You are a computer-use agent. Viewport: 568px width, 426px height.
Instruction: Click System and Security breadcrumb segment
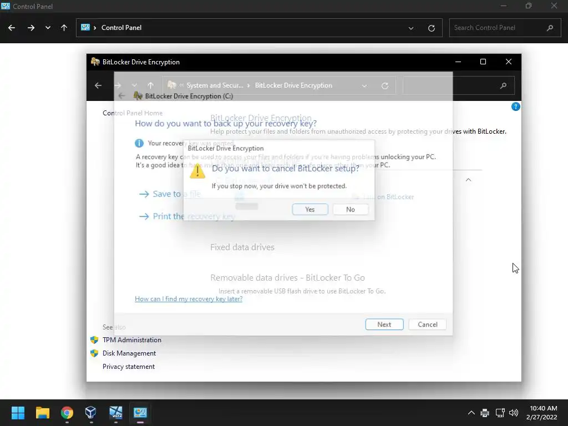click(215, 85)
